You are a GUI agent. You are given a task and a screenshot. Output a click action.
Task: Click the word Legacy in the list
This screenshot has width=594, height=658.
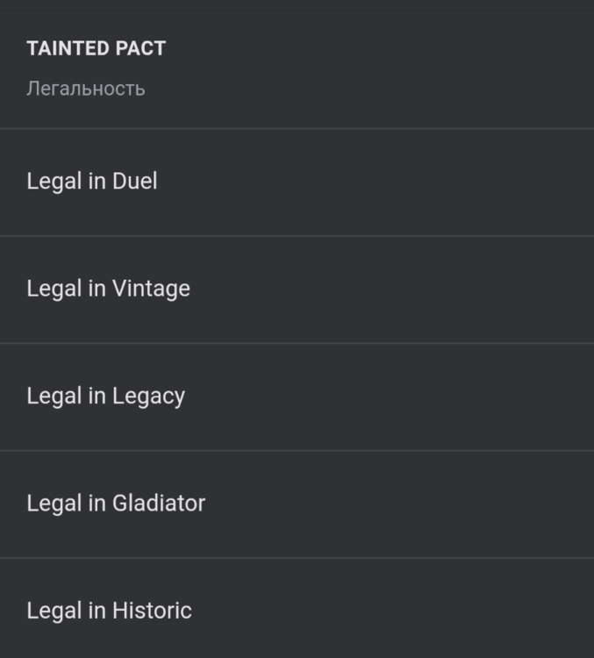point(148,396)
